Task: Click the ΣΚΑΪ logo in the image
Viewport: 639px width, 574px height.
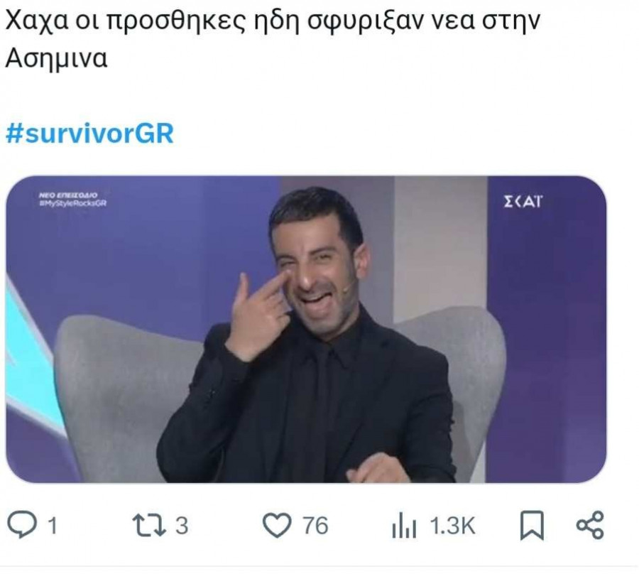Action: (x=523, y=201)
